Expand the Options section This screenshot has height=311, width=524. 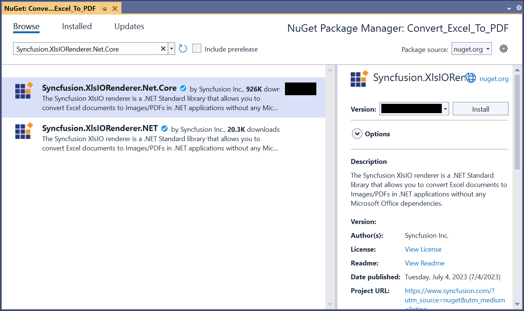357,134
